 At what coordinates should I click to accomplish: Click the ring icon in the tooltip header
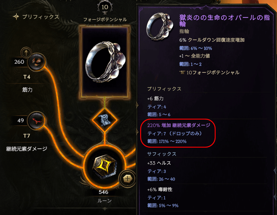click(158, 27)
